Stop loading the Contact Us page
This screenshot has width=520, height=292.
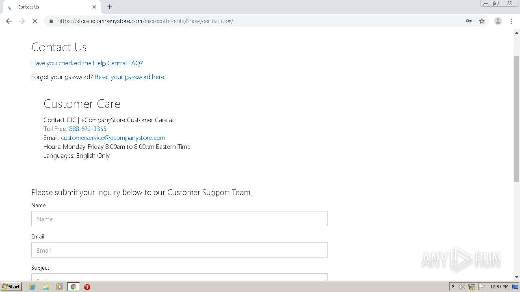[x=35, y=21]
